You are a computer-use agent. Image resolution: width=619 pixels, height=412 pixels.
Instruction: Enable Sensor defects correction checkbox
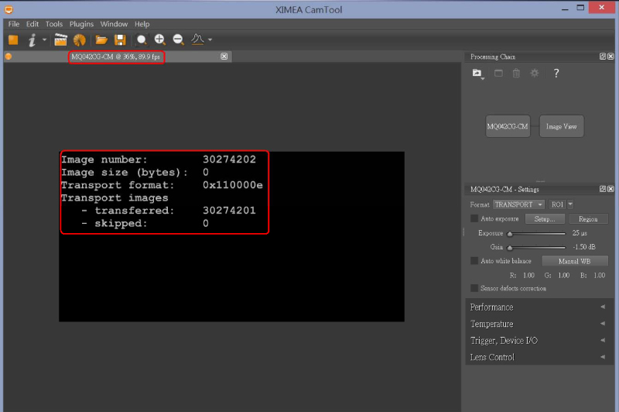point(474,288)
